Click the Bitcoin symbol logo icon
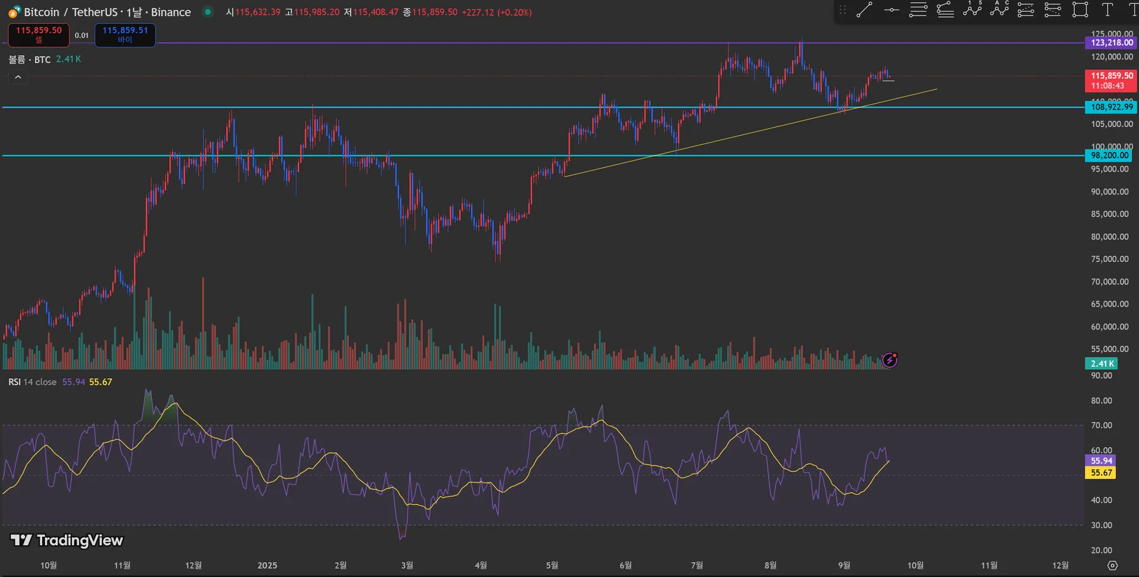The width and height of the screenshot is (1139, 577). click(x=14, y=12)
